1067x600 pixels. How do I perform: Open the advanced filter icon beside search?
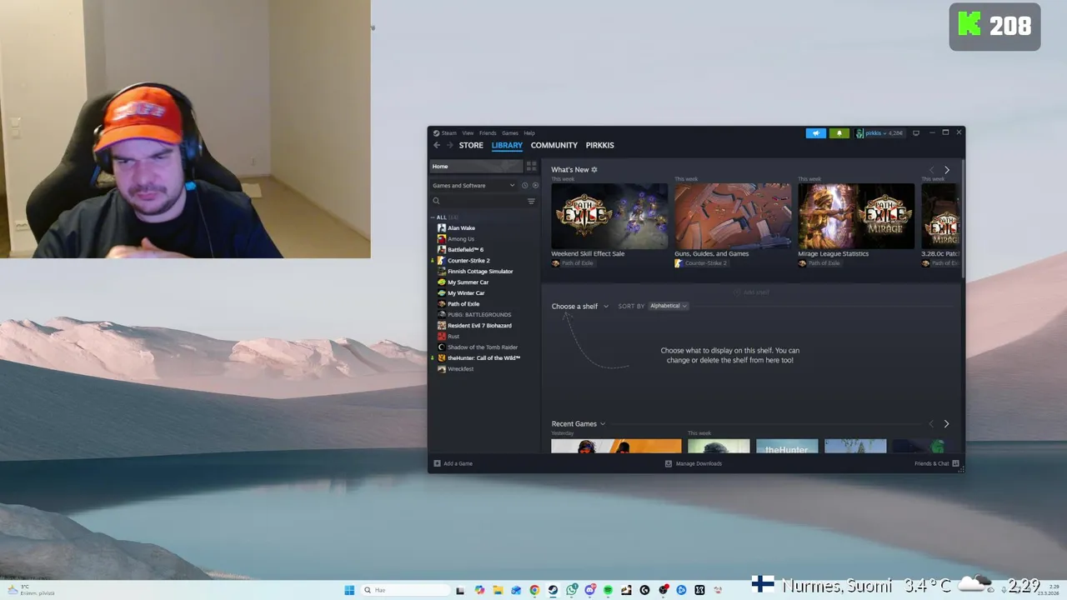click(x=531, y=201)
